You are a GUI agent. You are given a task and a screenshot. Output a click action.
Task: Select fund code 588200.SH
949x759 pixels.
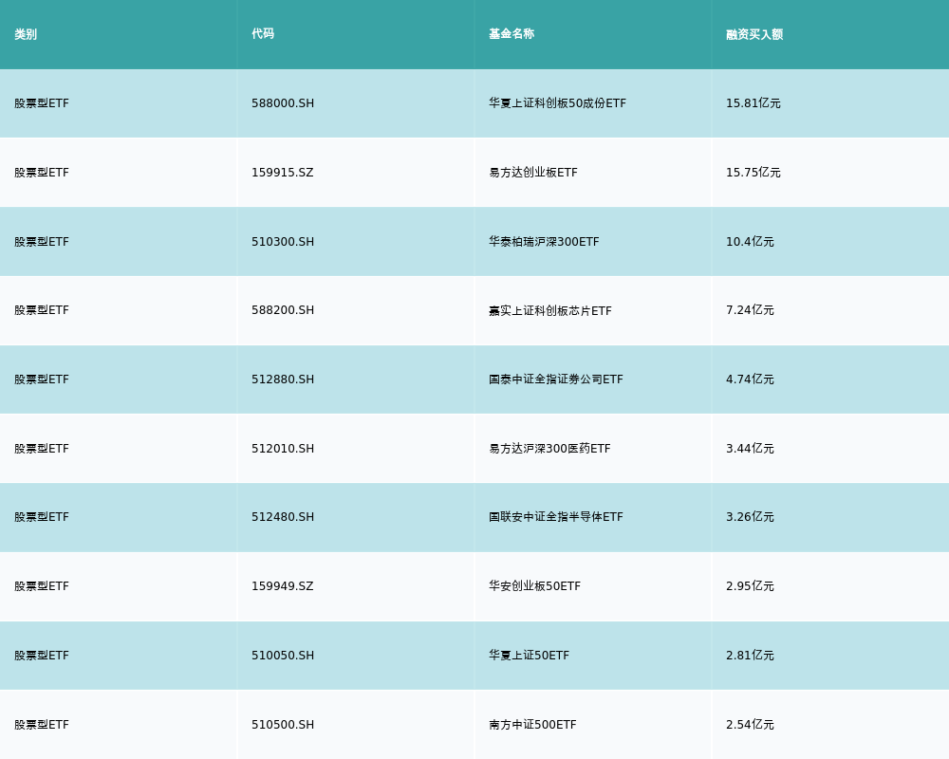click(x=283, y=310)
